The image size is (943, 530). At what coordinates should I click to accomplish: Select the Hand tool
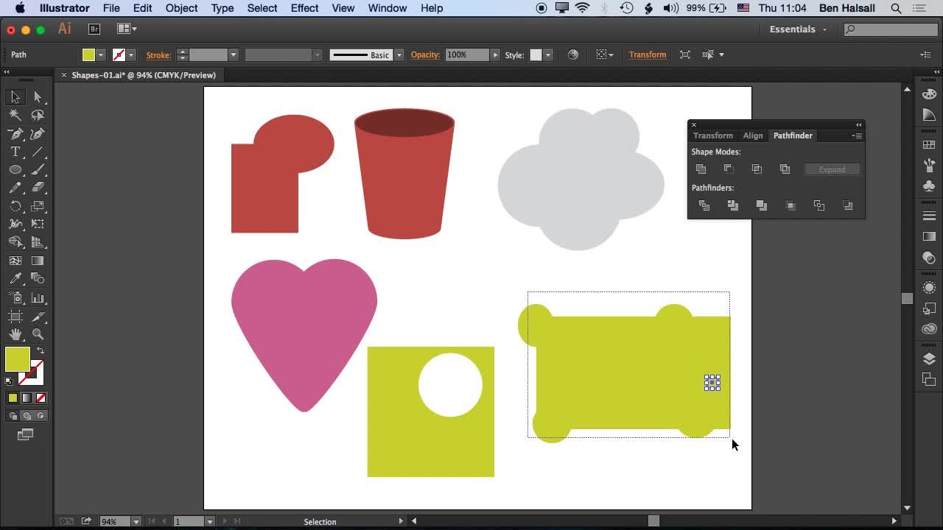click(x=15, y=333)
